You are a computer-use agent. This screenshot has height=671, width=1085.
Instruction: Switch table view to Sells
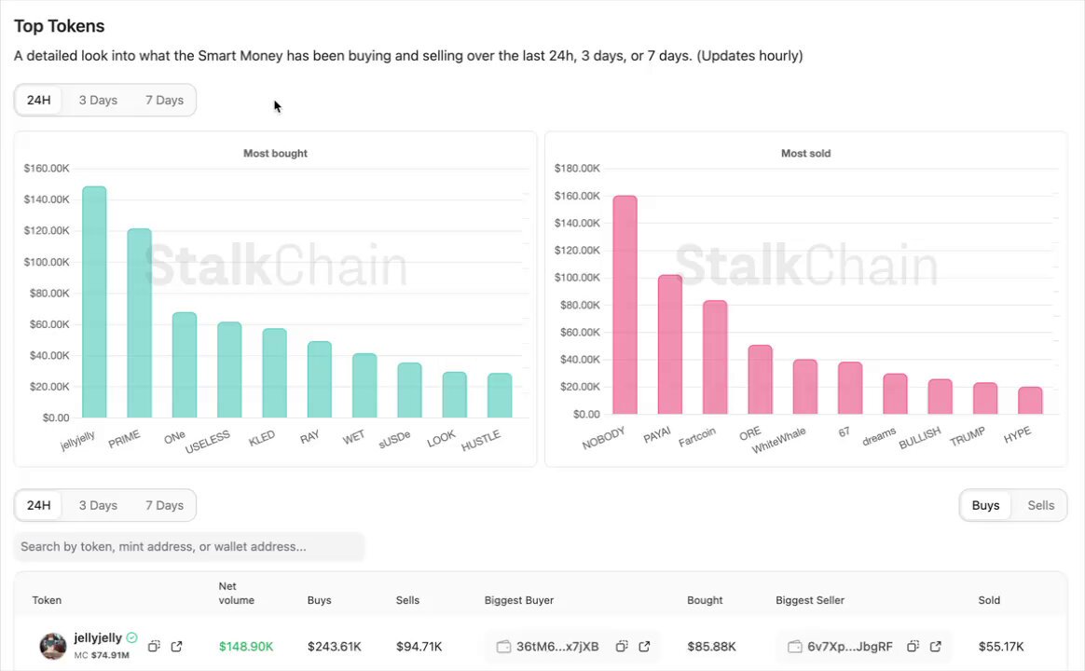[x=1040, y=506]
